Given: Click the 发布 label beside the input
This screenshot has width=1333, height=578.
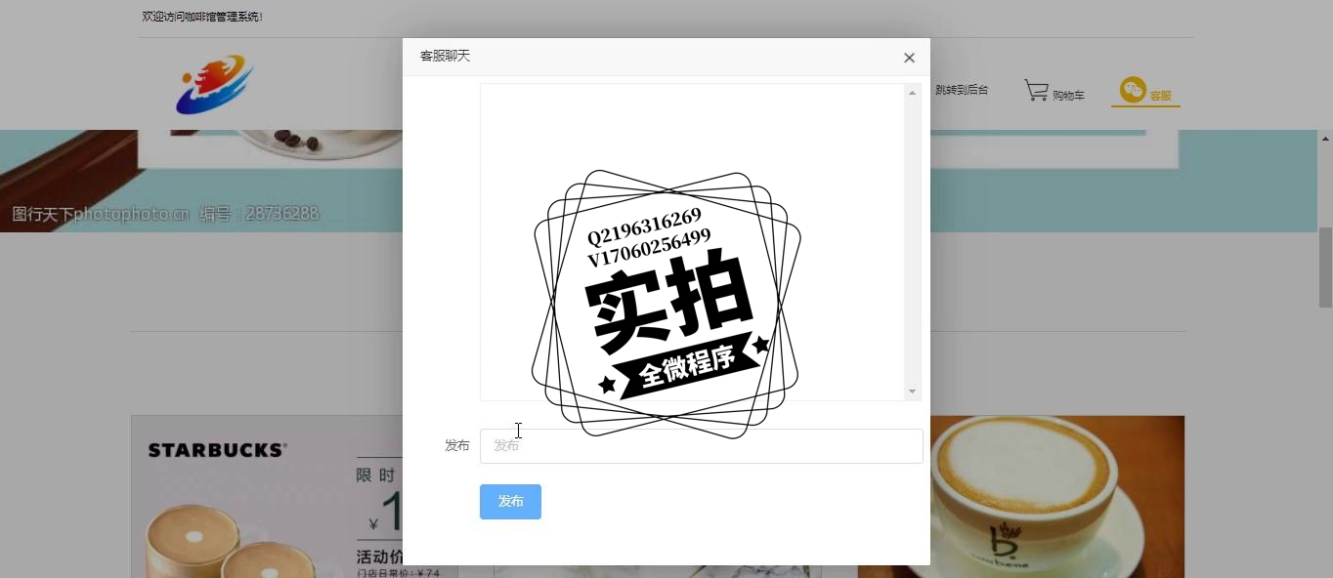Looking at the screenshot, I should (x=456, y=446).
